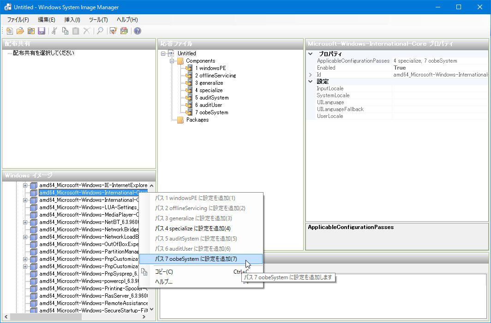Image resolution: width=491 pixels, height=323 pixels.
Task: Select amd64_Microsoft-Windows-RasServer component
Action: pos(93,296)
